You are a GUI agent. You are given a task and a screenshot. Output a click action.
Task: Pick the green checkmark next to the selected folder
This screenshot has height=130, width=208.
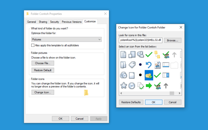[158, 75]
